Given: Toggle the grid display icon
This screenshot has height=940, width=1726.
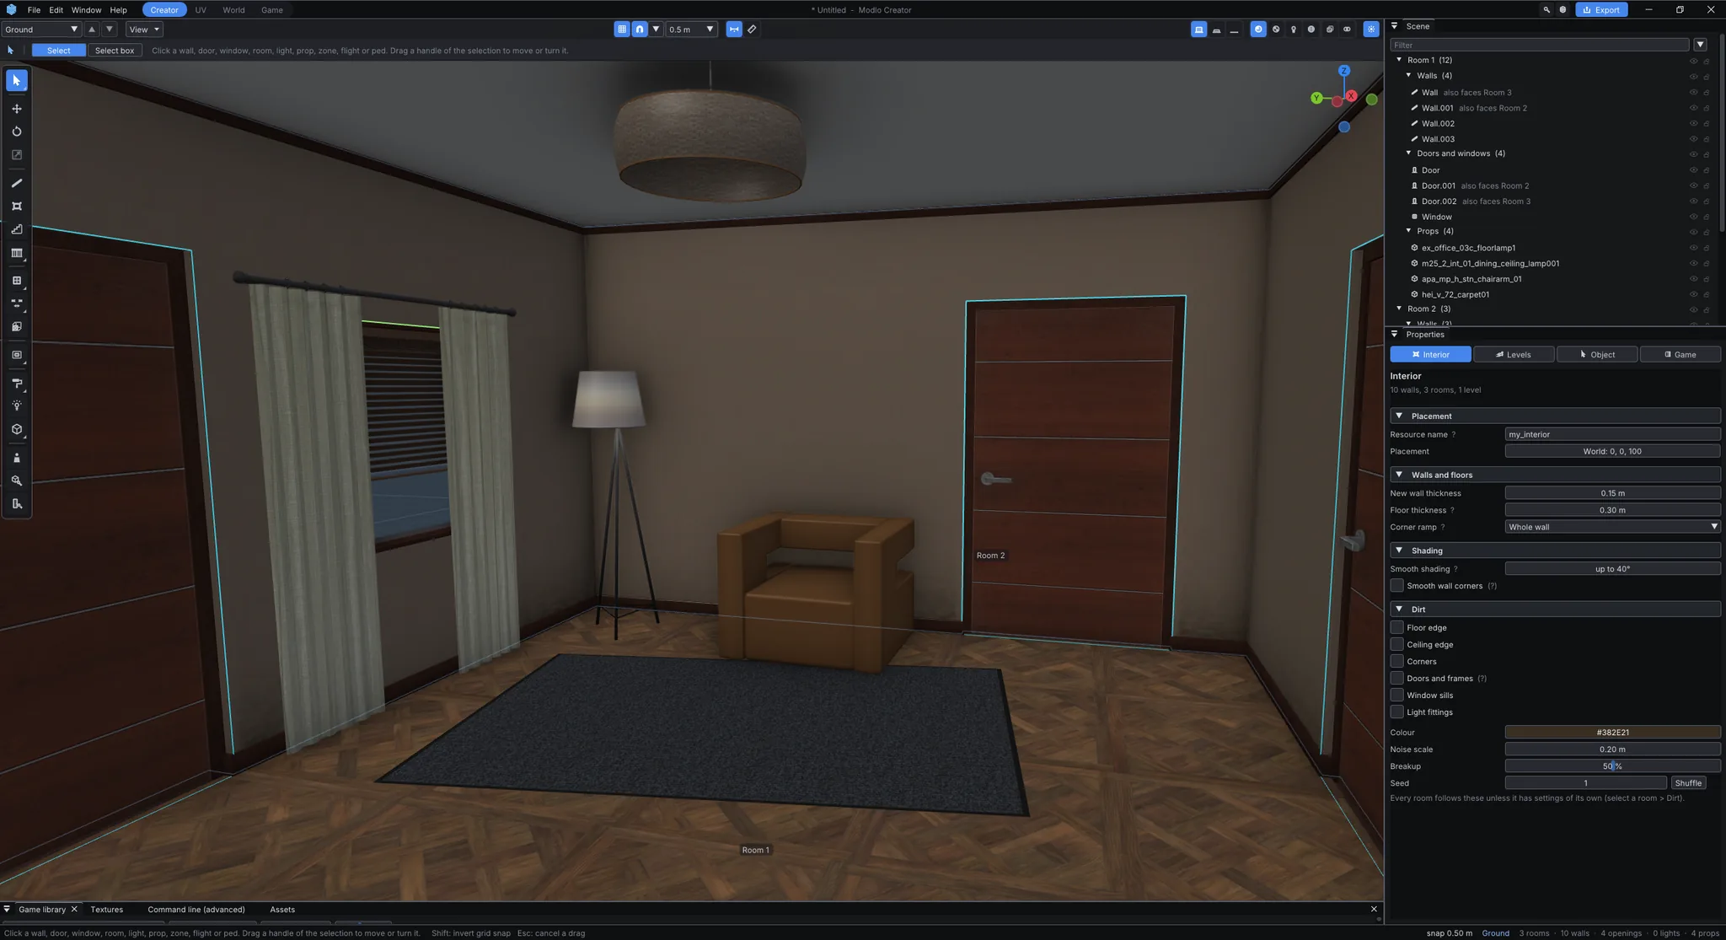Looking at the screenshot, I should (x=622, y=30).
